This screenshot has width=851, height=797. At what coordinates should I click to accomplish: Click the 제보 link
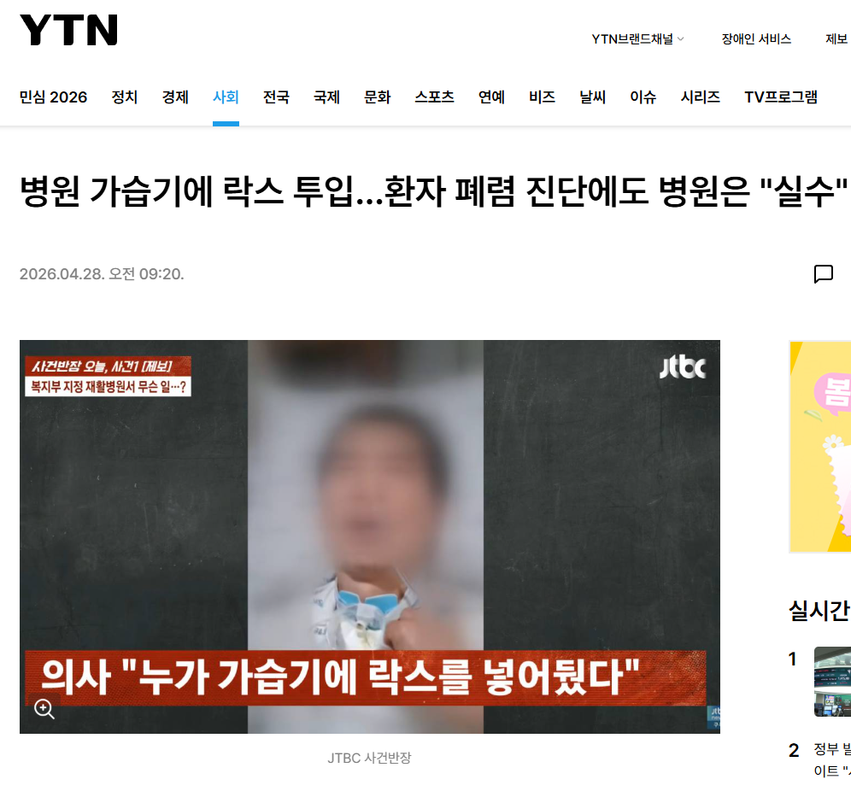tap(836, 38)
